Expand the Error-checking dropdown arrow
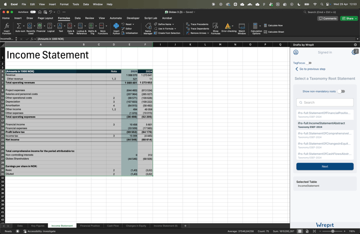 233,26
